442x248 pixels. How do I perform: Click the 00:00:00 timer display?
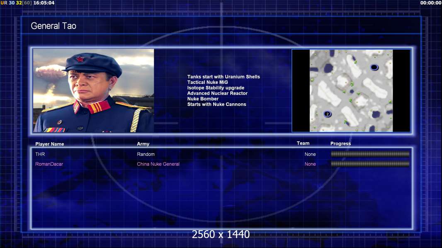(431, 3)
